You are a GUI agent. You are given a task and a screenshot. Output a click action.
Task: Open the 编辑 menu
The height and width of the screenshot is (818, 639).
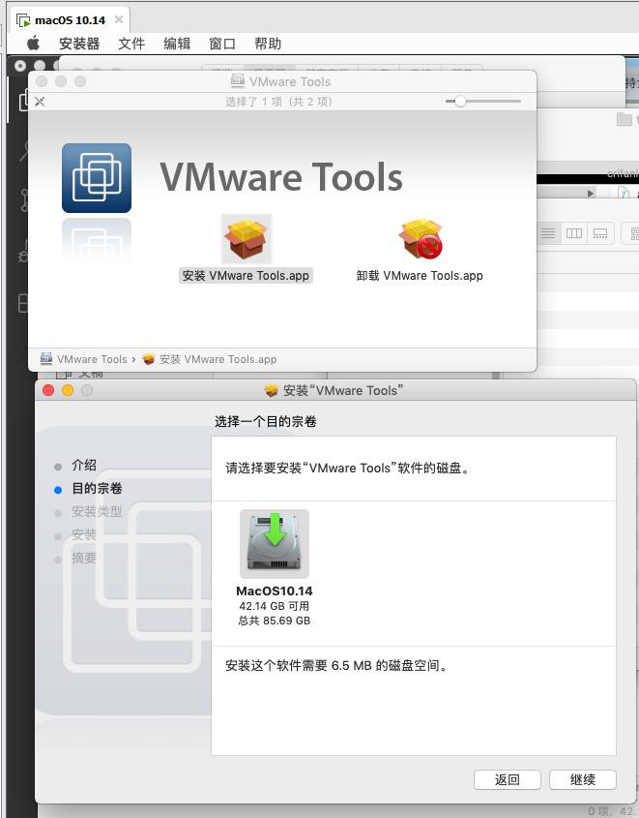point(177,44)
